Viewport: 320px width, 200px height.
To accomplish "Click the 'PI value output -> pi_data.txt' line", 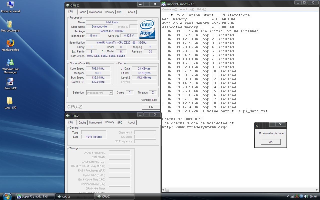I will (x=217, y=111).
